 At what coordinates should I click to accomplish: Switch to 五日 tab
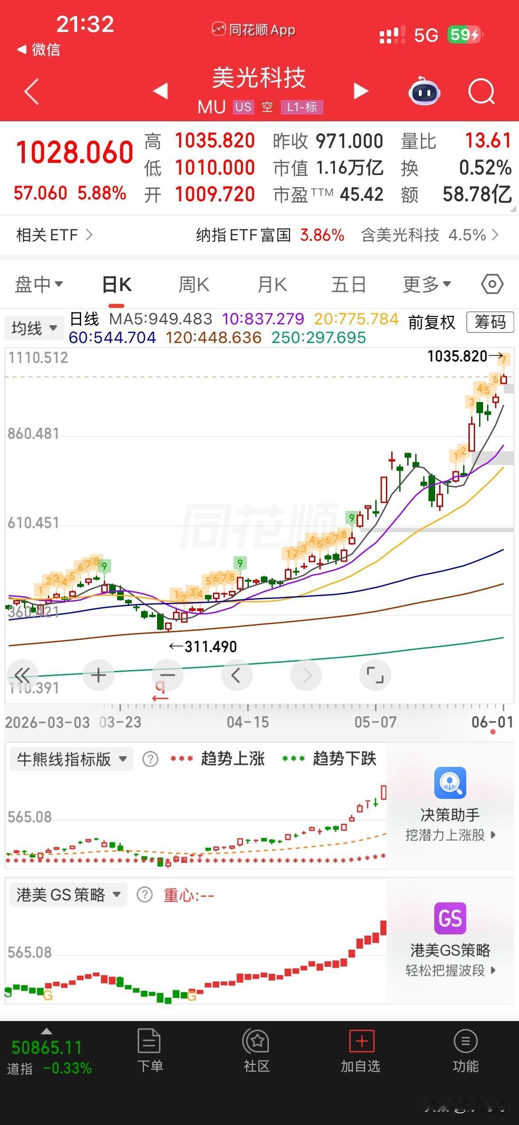tap(349, 284)
